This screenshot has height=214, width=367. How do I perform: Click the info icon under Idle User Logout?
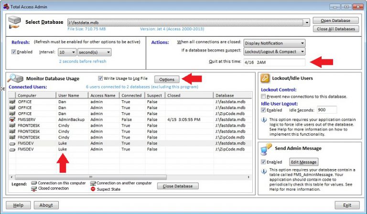[264, 120]
